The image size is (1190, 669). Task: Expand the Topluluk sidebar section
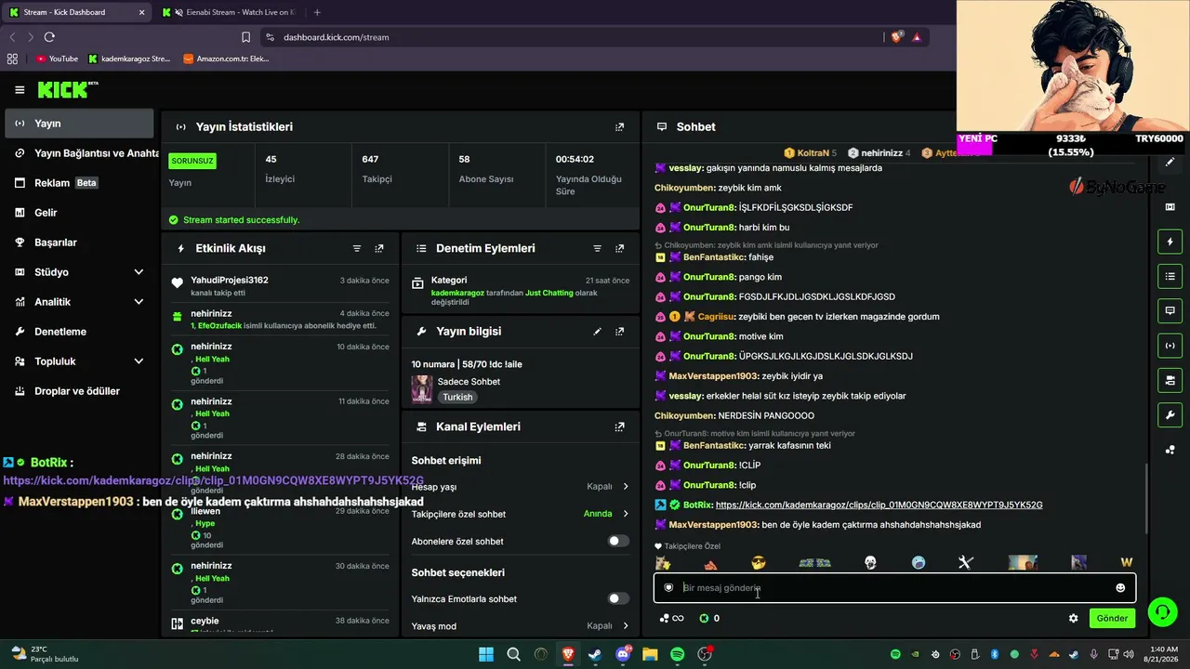pyautogui.click(x=139, y=361)
